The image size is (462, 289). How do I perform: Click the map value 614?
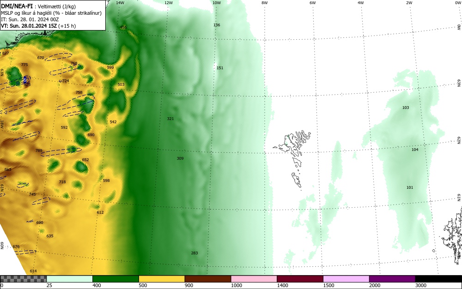(x=33, y=271)
